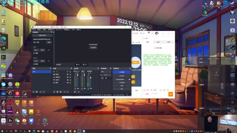The image size is (237, 133).
Task: Open Desktop Audio three-dot menu
Action: [x=88, y=89]
